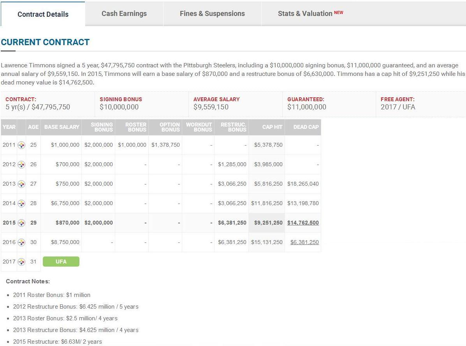Click the SIGNING BONUS column header
The height and width of the screenshot is (346, 466).
(x=102, y=127)
